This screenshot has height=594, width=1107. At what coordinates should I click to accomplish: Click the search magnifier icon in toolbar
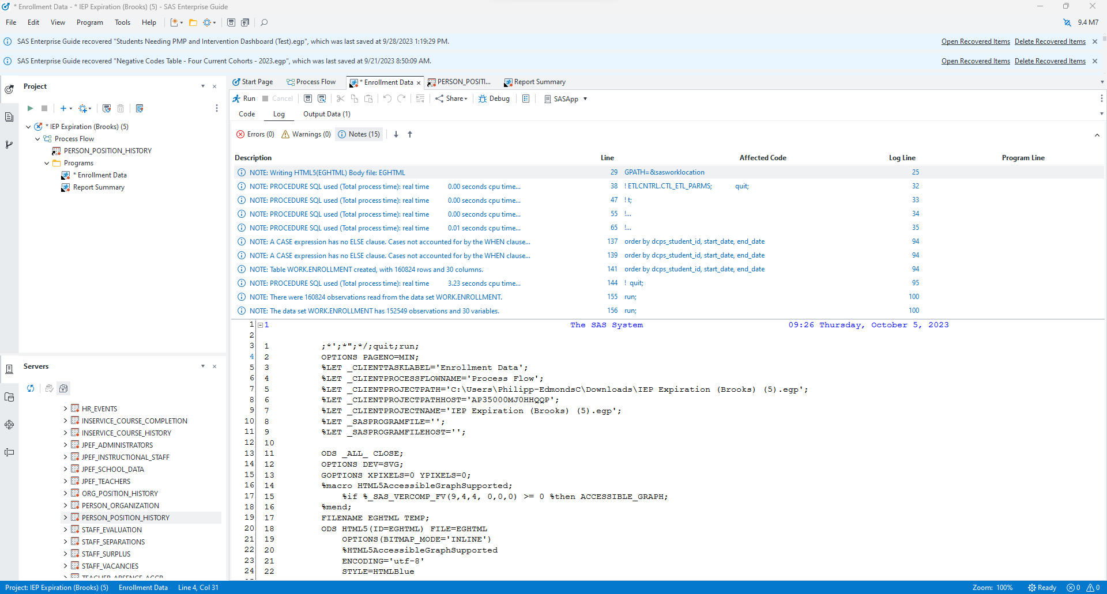[264, 22]
